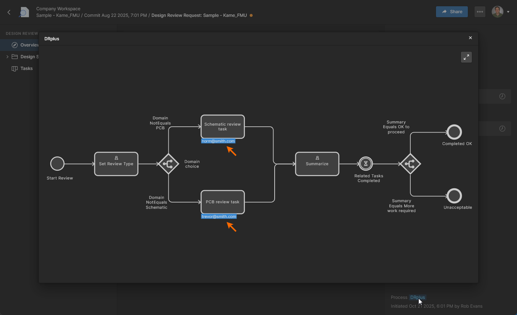Screen dimensions: 517x315
Task: Open the Sample - Kame_FMU breadcrumb
Action: [58, 15]
